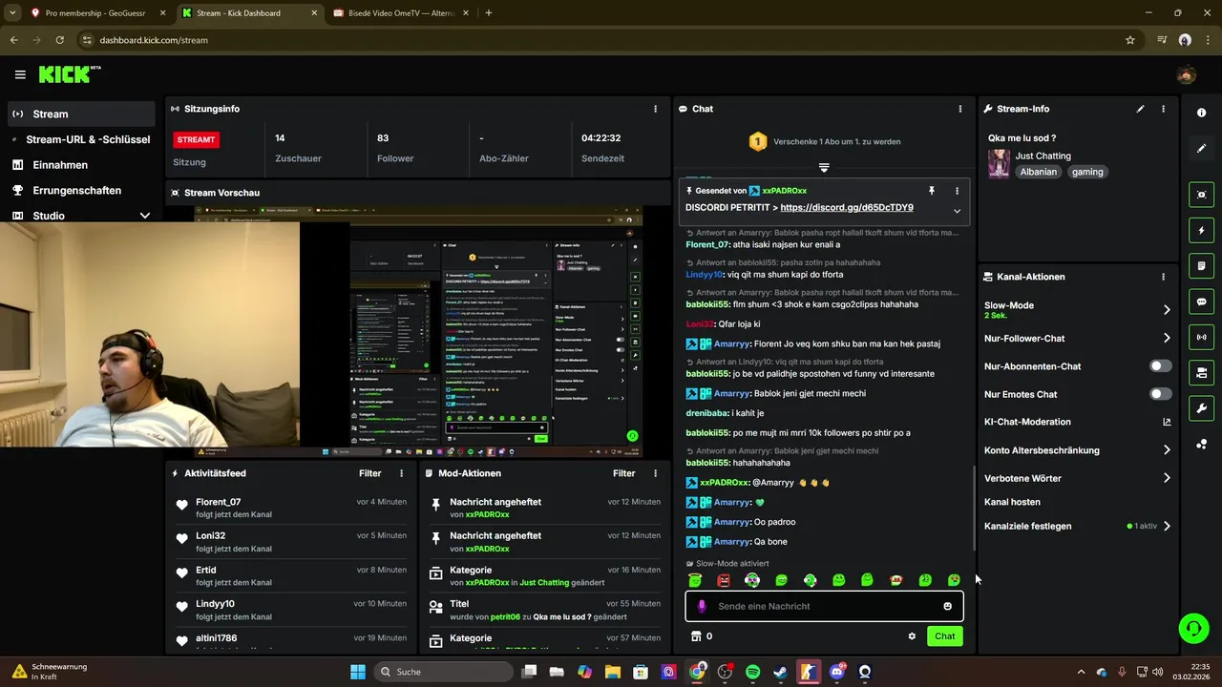1222x687 pixels.
Task: Open the emoji picker in chat input
Action: point(947,606)
